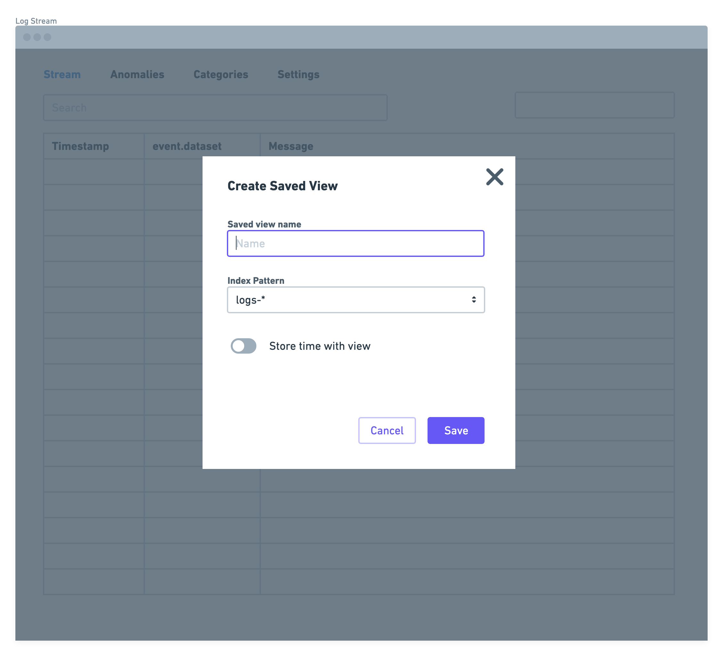This screenshot has height=656, width=723.
Task: Click the Message column header
Action: 291,146
